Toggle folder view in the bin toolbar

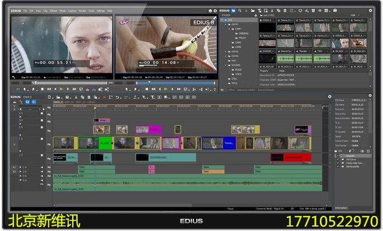[234, 11]
